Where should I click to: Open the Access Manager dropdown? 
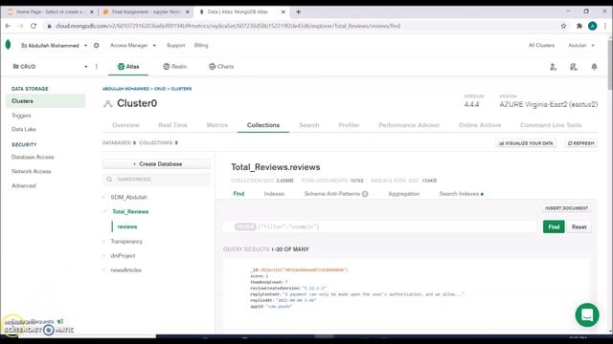pos(133,45)
